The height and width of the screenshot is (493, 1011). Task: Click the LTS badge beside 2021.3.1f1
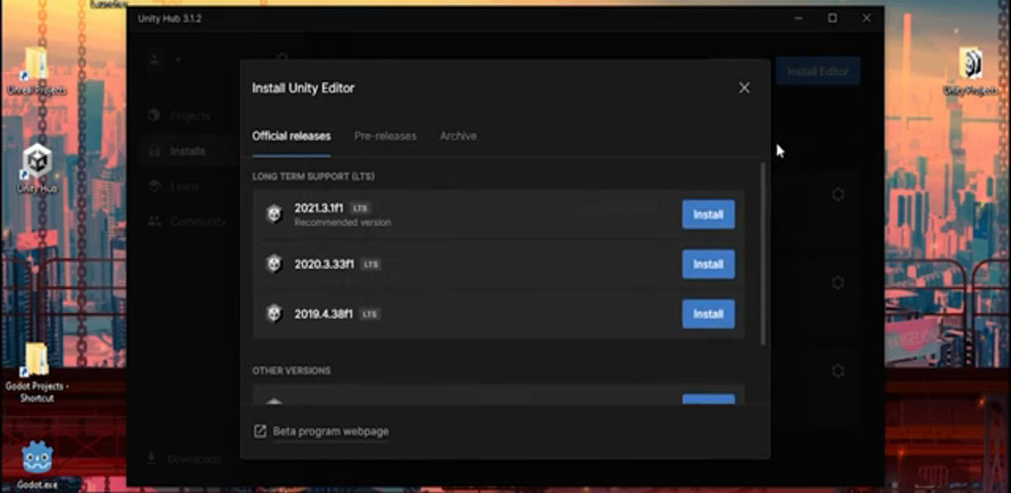click(359, 208)
